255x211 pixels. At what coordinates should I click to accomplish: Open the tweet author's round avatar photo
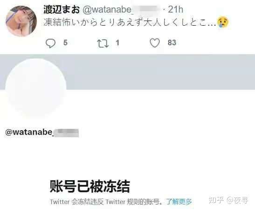coord(21,21)
